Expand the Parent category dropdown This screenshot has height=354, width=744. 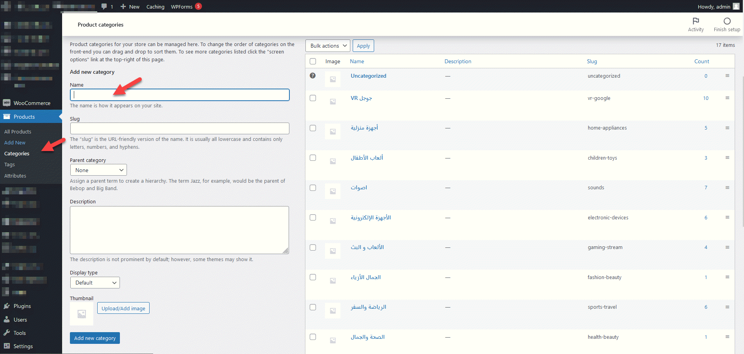click(98, 170)
